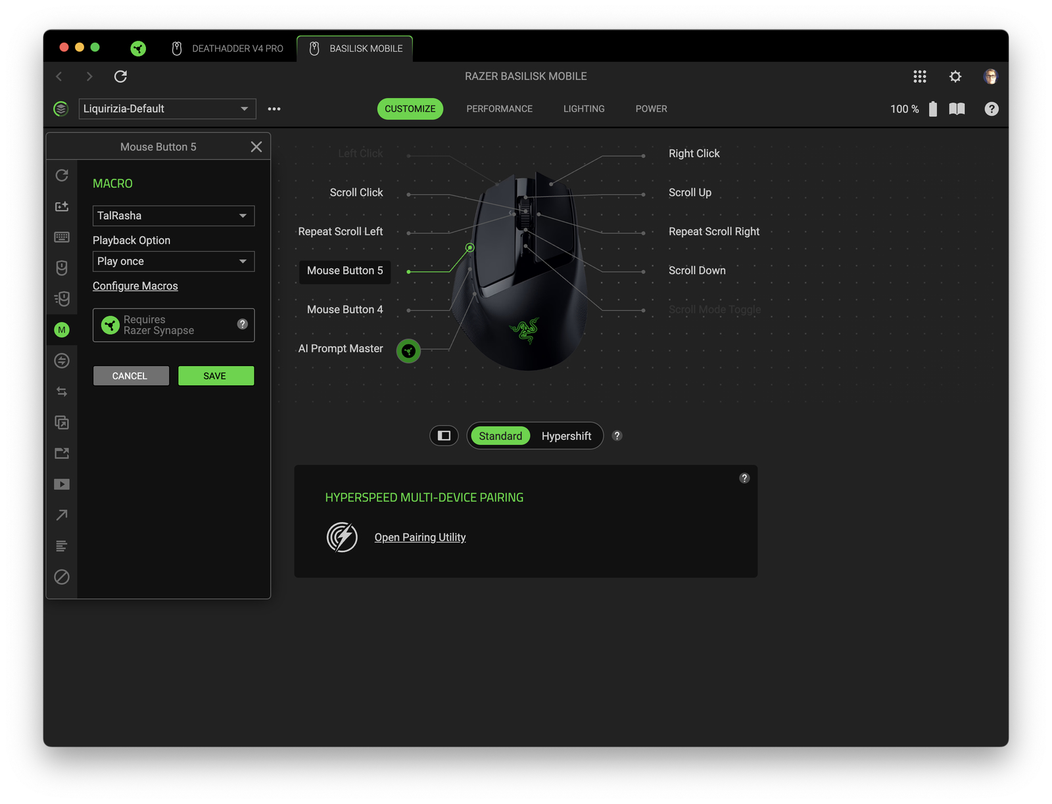Click the Hyperspeed pairing lightning icon

(343, 537)
